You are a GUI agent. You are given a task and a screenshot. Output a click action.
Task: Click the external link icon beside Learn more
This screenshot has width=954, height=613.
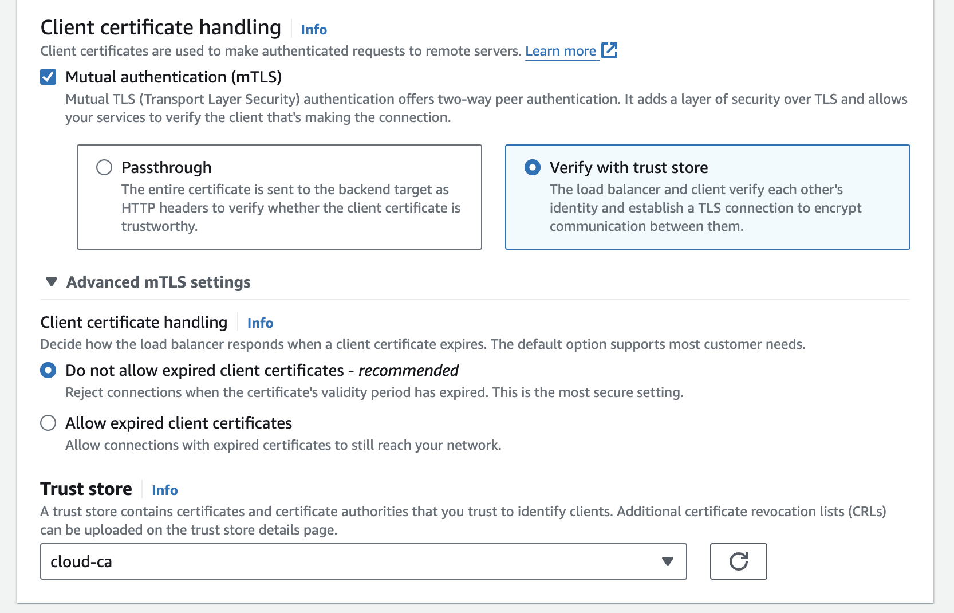coord(609,50)
